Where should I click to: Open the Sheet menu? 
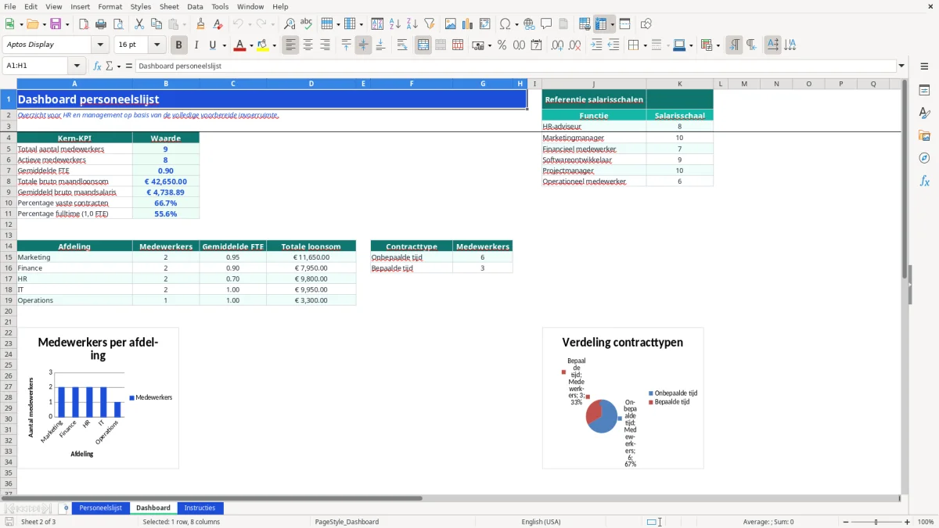170,6
